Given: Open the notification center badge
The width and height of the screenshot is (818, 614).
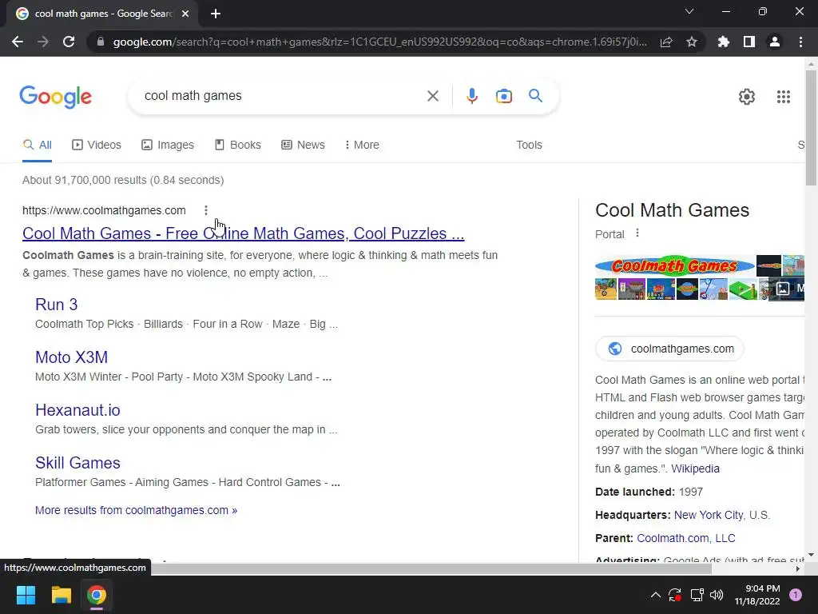Looking at the screenshot, I should (795, 595).
